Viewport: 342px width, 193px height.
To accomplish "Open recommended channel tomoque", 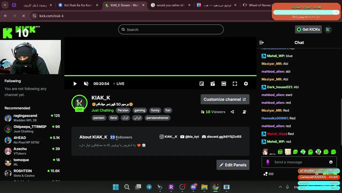I will [32, 162].
